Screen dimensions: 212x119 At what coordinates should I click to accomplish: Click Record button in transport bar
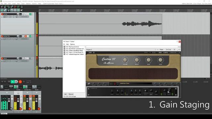coord(20,82)
